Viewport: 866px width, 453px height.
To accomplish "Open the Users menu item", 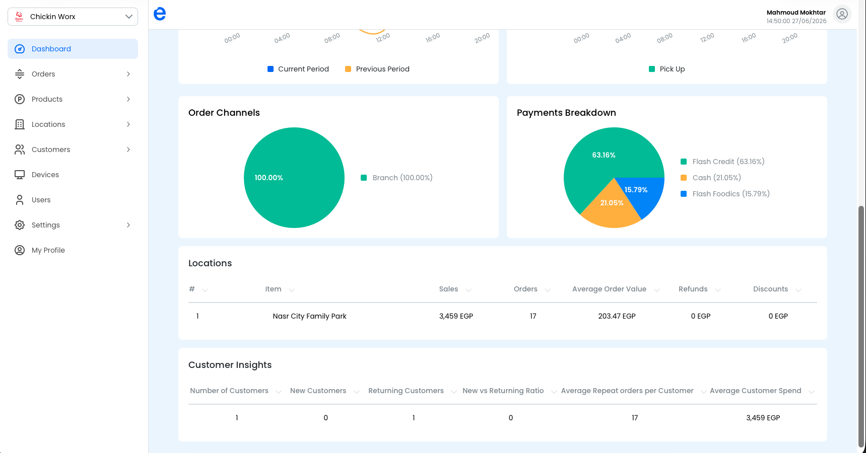I will [x=73, y=200].
